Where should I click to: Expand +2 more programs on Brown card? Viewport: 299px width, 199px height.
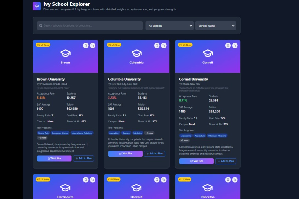[x=42, y=138]
